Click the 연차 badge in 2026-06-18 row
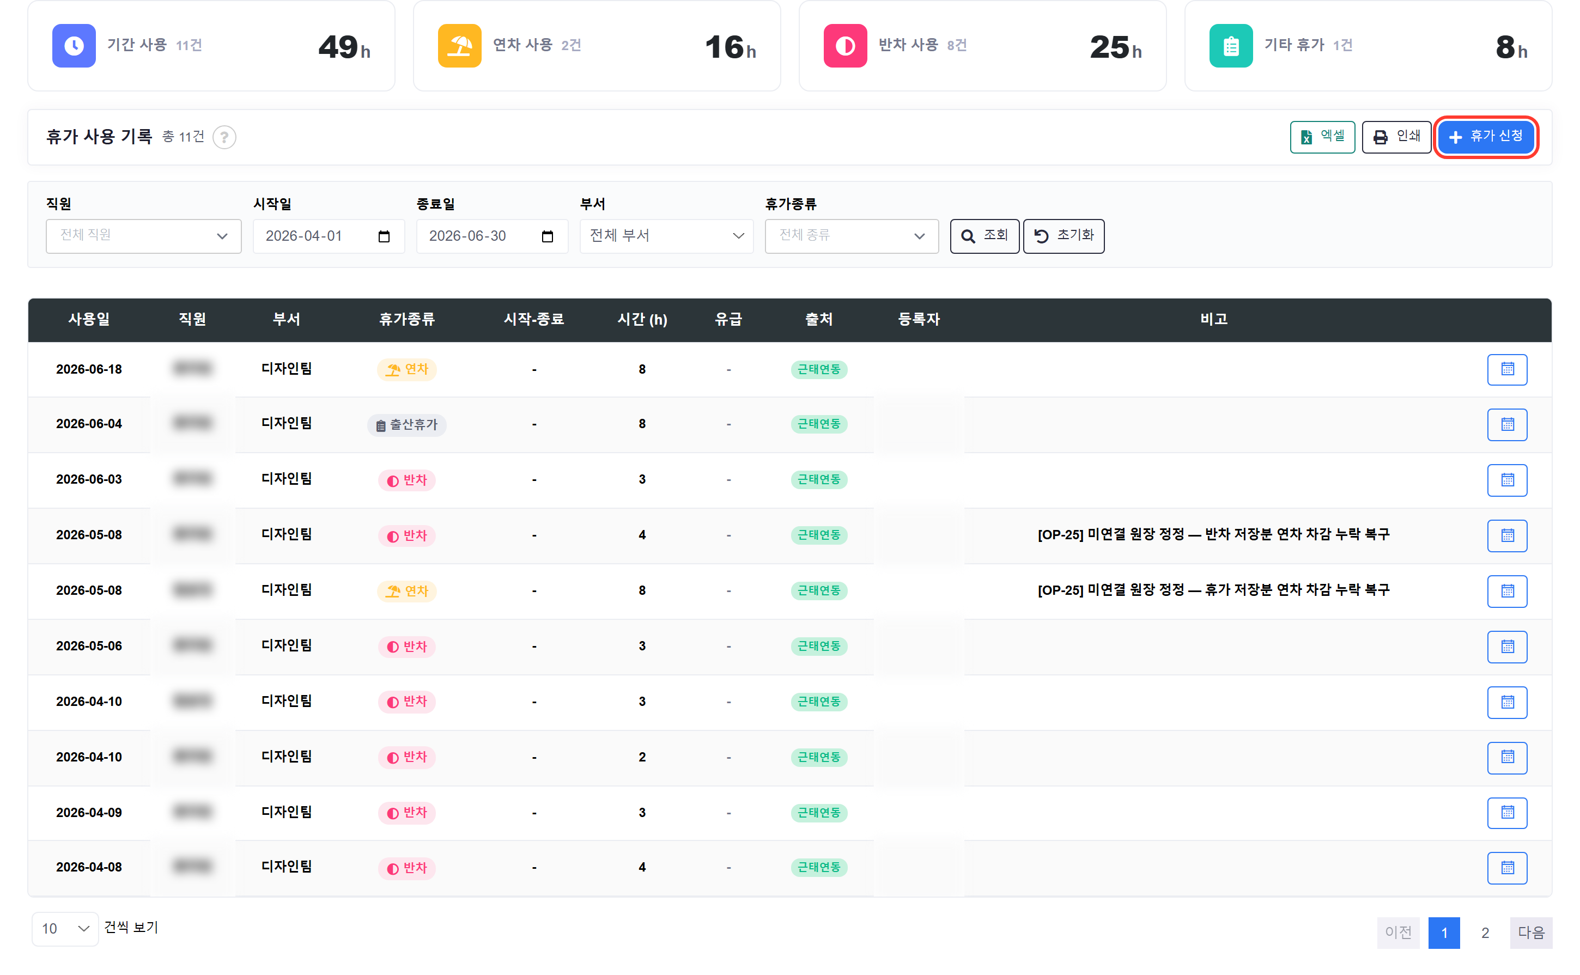The image size is (1580, 975). tap(406, 369)
